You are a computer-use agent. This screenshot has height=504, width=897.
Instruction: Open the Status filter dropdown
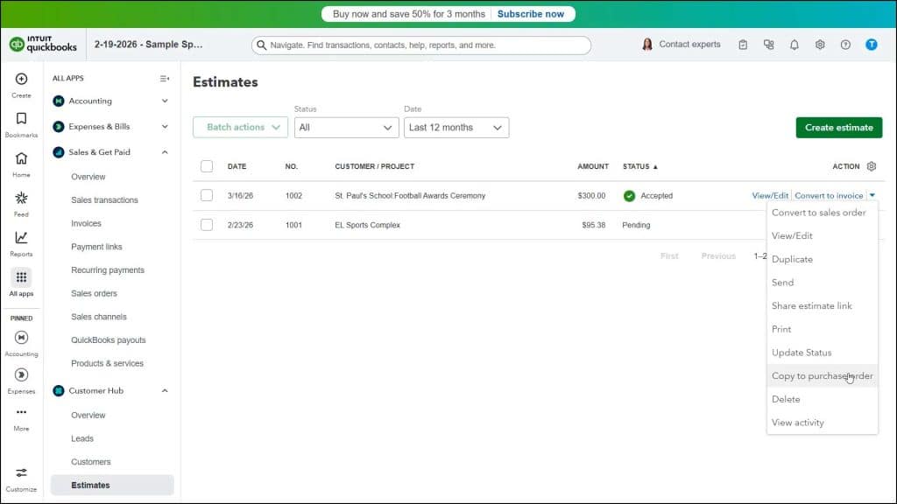click(346, 127)
